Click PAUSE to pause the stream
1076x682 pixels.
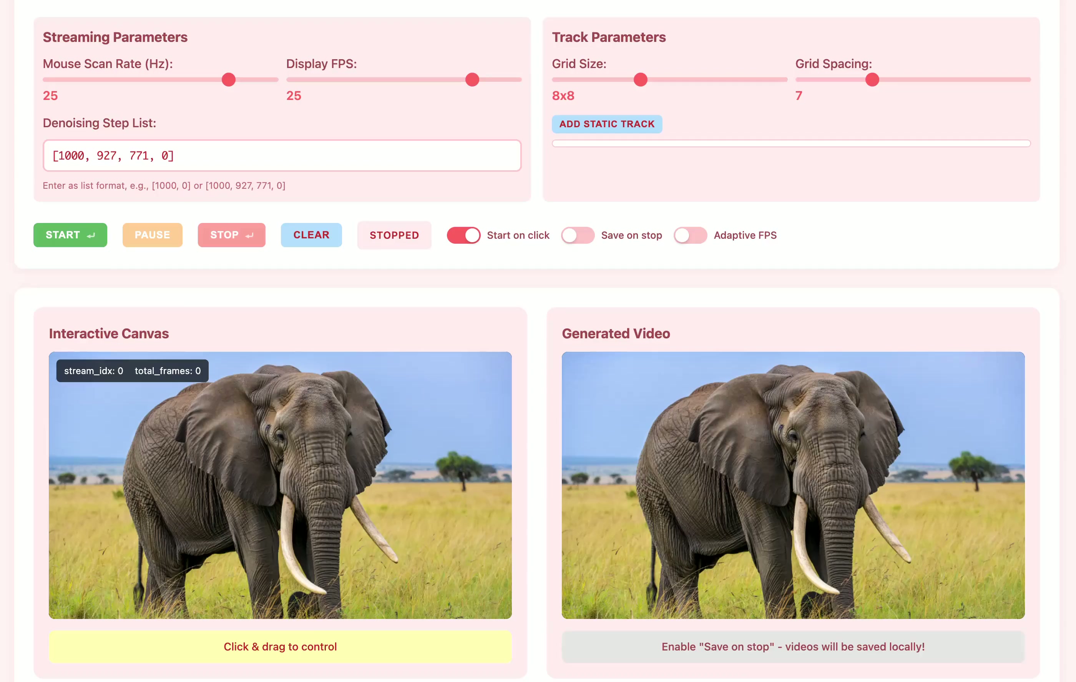[152, 235]
